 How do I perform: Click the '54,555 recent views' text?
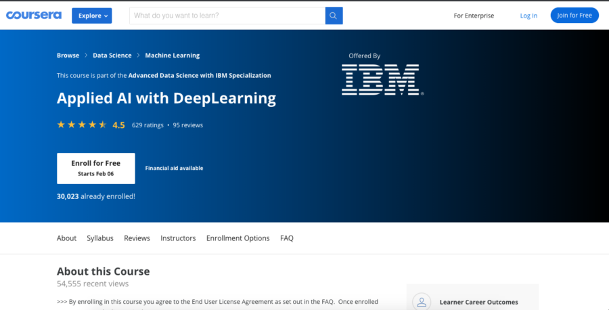click(x=93, y=284)
